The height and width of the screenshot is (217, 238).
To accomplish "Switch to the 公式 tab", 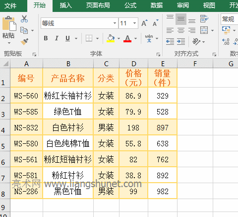I will pos(130,5).
